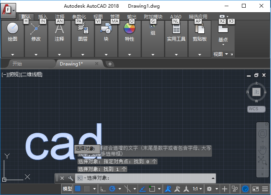Expand the 修改 panel dropdown arrow
Screen dimensions: 271x195
36,54
